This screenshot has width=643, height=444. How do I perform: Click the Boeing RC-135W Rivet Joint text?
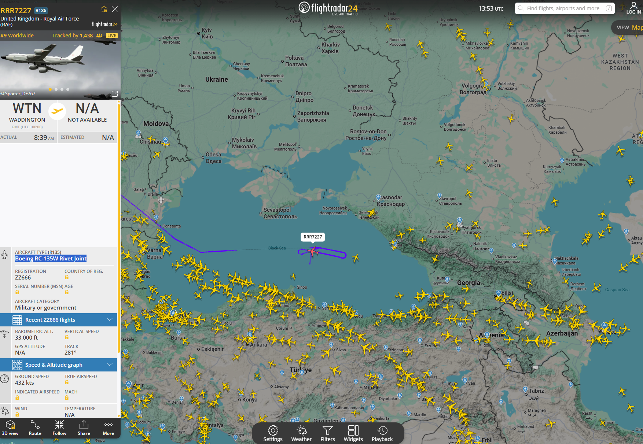pyautogui.click(x=51, y=259)
